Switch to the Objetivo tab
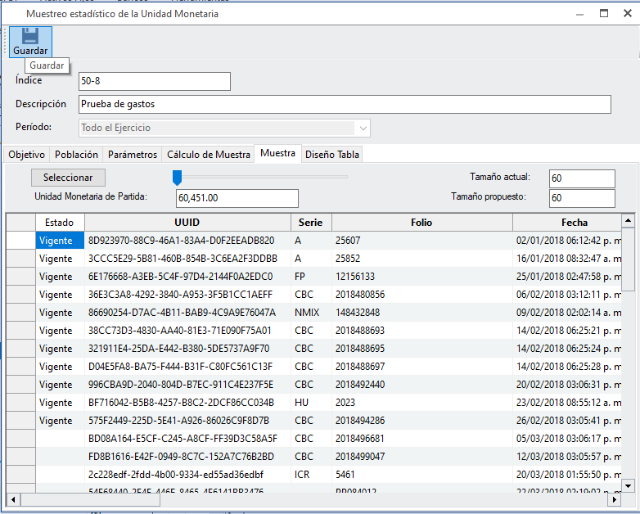 click(x=26, y=155)
